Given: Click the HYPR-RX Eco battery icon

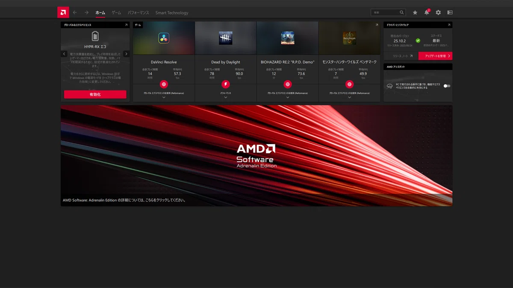Looking at the screenshot, I should click(95, 36).
